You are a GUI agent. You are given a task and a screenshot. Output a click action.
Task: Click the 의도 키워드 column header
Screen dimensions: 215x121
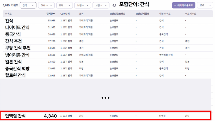(191, 14)
